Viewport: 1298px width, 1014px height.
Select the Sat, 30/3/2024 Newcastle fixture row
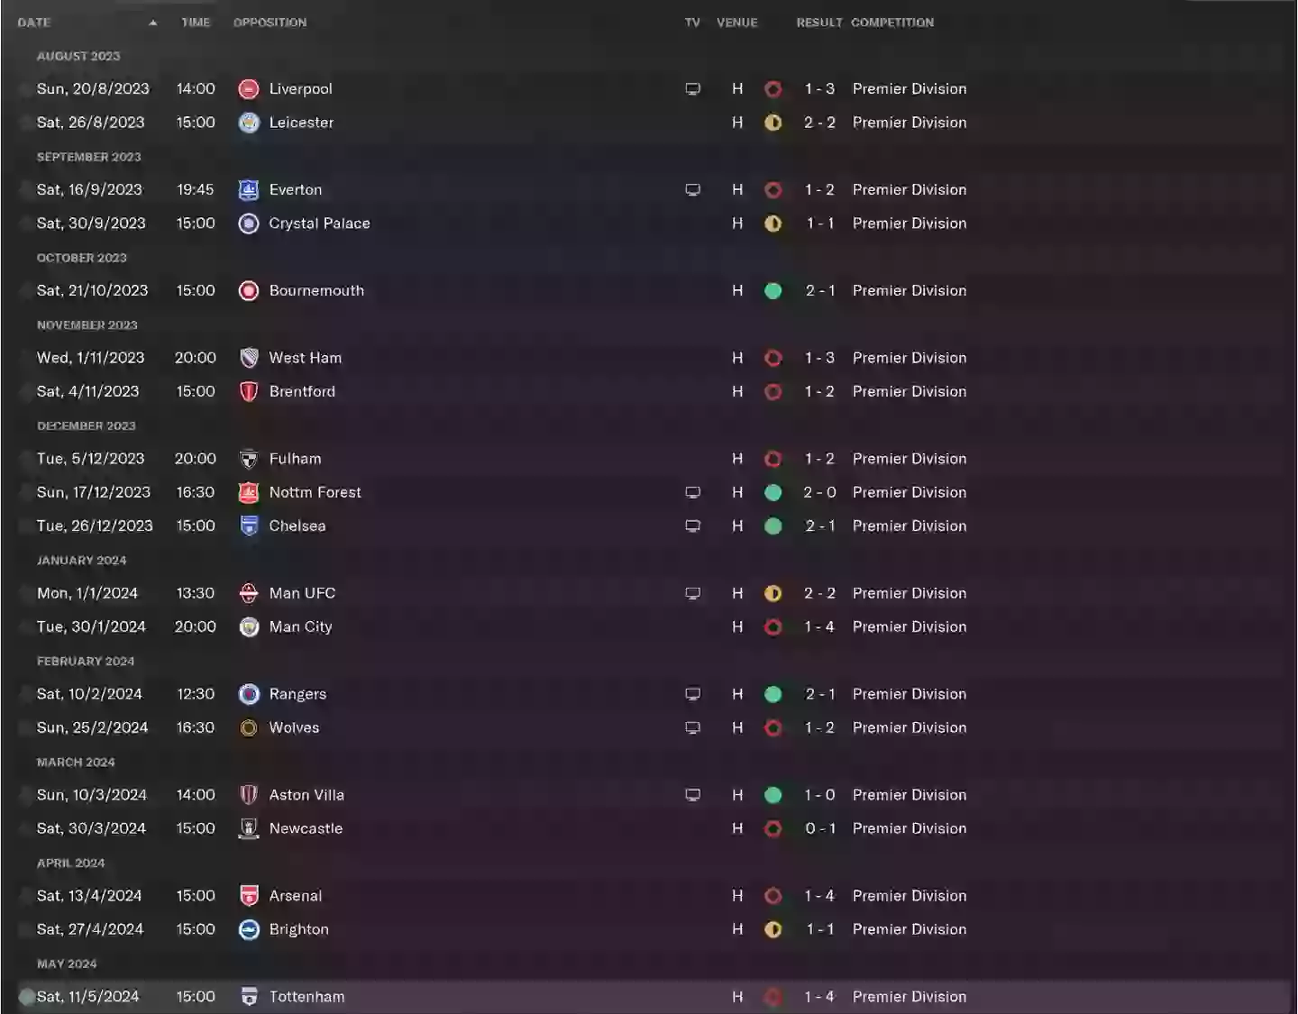coord(649,828)
